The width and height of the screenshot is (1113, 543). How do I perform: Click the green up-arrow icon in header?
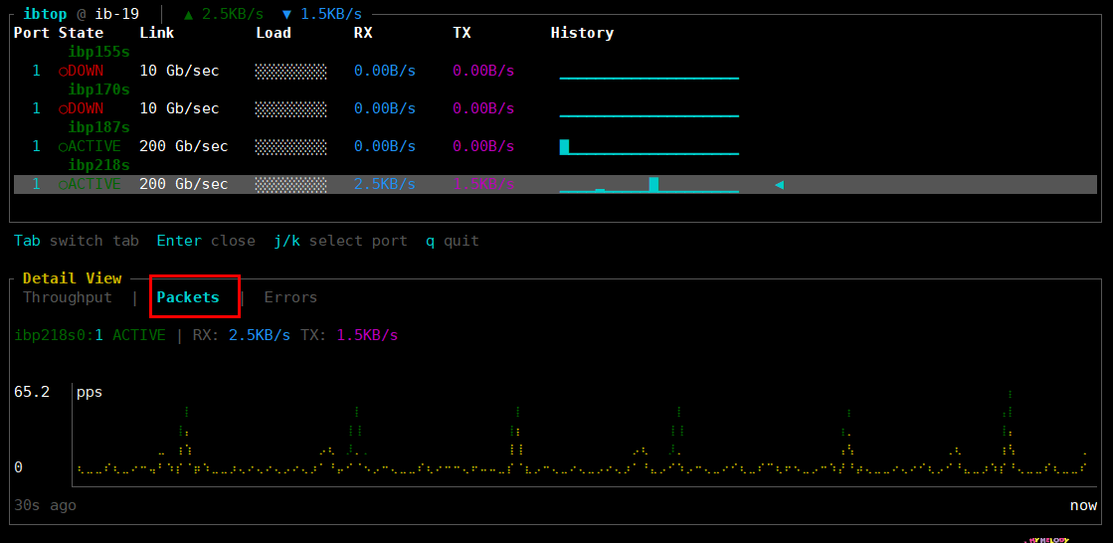(x=188, y=14)
